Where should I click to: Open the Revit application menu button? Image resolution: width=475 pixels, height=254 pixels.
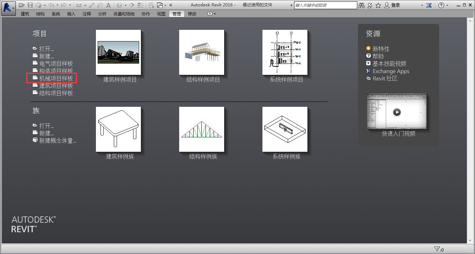click(9, 8)
